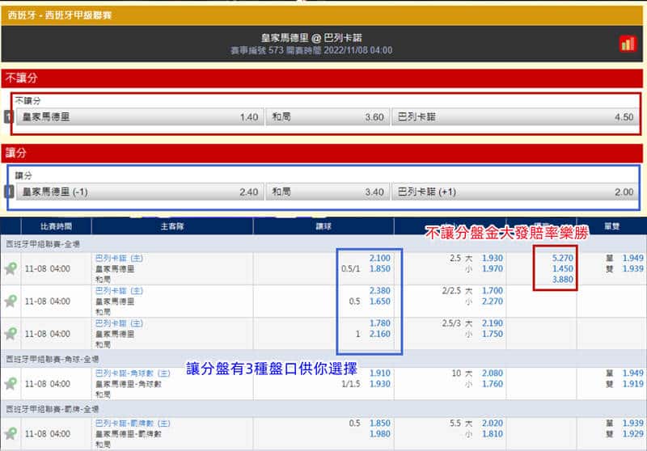Click handicap odds 1.780
This screenshot has height=451, width=647.
[x=379, y=323]
